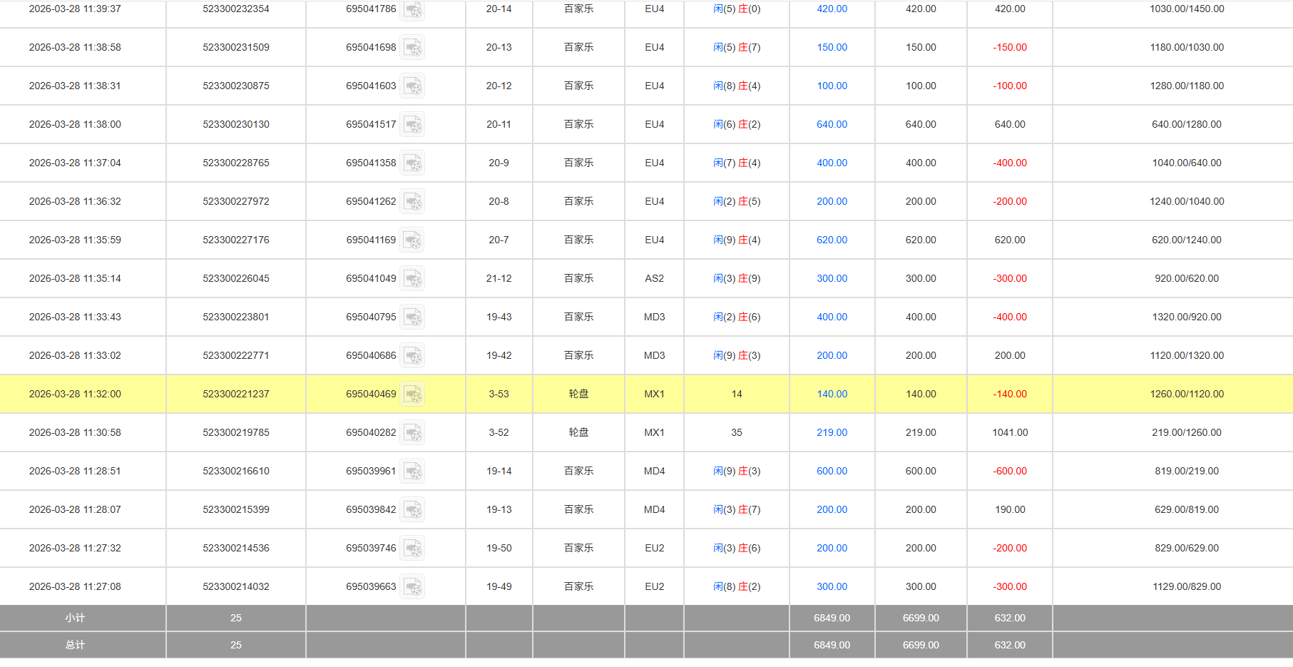
Task: Click video icon beside 695039746
Action: point(412,549)
